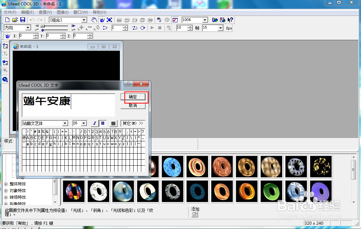Image resolution: width=361 pixels, height=229 pixels.
Task: Click the letter A in character grid
Action: (x=28, y=138)
